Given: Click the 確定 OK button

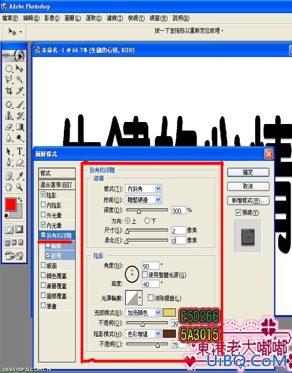Looking at the screenshot, I should click(x=248, y=172).
